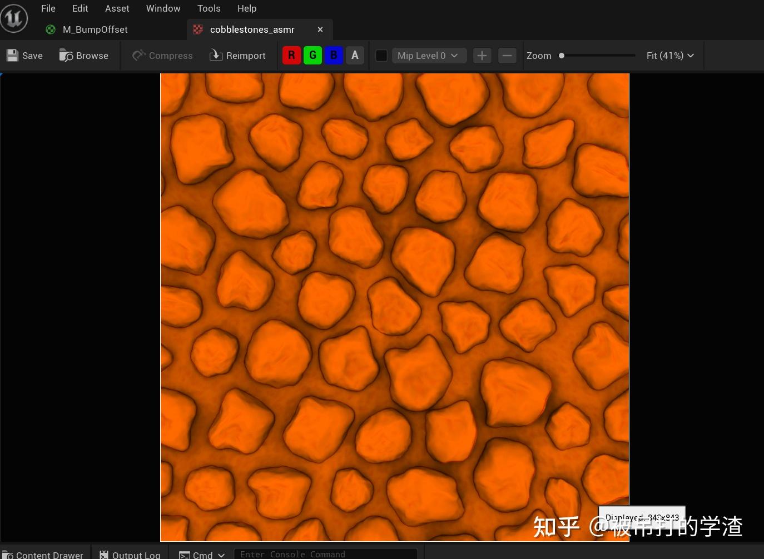
Task: Open the Tools menu
Action: click(x=209, y=8)
